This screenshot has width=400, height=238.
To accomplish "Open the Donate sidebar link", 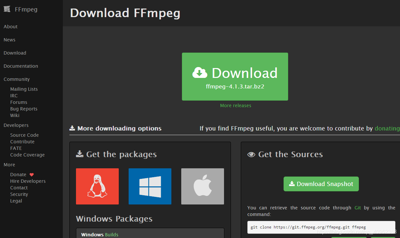I will click(18, 175).
